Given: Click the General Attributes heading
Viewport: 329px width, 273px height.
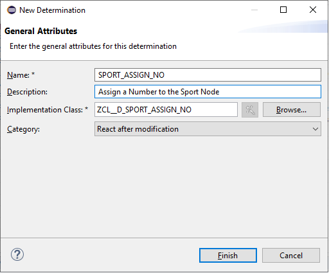Looking at the screenshot, I should point(40,31).
